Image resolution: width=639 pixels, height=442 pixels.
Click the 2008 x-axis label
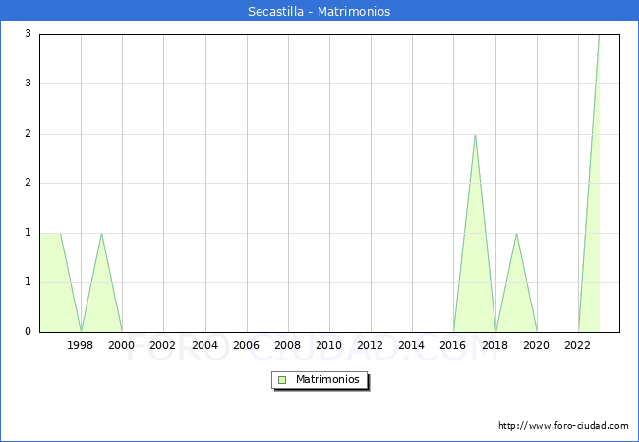coord(288,345)
